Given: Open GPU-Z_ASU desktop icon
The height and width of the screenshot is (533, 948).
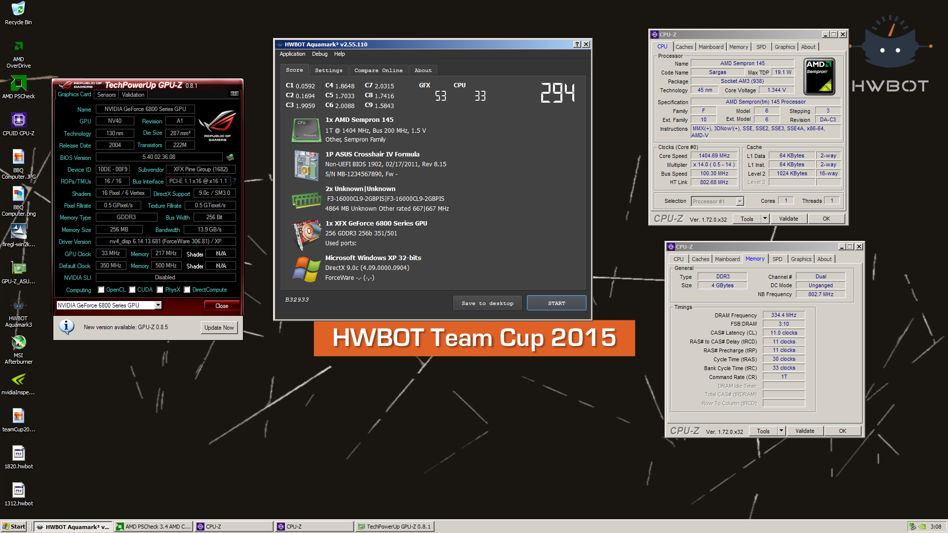Looking at the screenshot, I should tap(18, 272).
